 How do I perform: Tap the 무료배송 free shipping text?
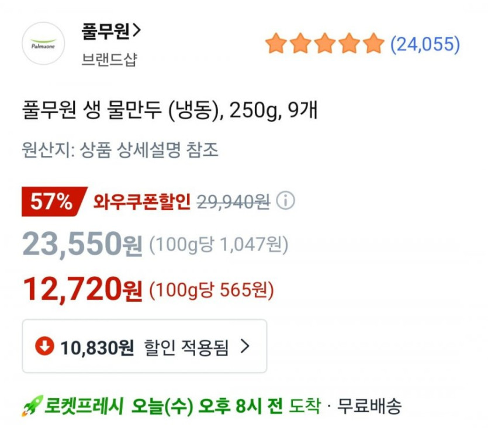pyautogui.click(x=369, y=406)
